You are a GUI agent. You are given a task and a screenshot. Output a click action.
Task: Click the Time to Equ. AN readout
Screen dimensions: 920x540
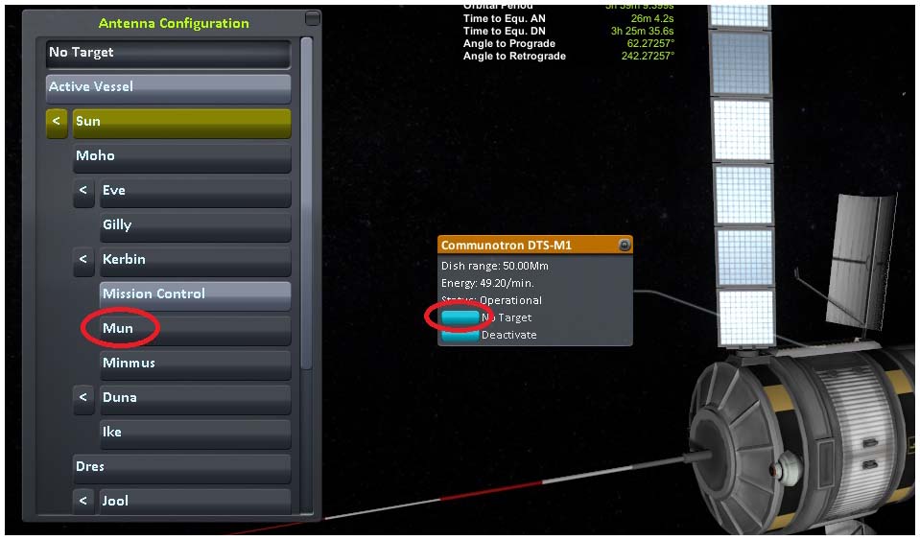pos(569,19)
